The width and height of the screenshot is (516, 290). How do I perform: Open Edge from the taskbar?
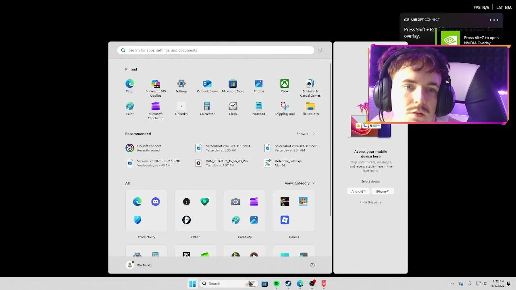[x=300, y=284]
